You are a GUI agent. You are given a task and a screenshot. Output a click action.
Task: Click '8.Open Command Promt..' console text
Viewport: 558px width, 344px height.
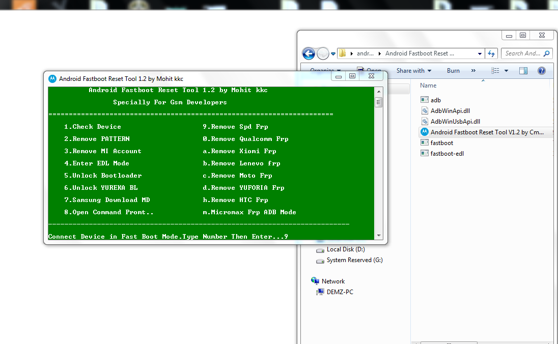pos(109,212)
